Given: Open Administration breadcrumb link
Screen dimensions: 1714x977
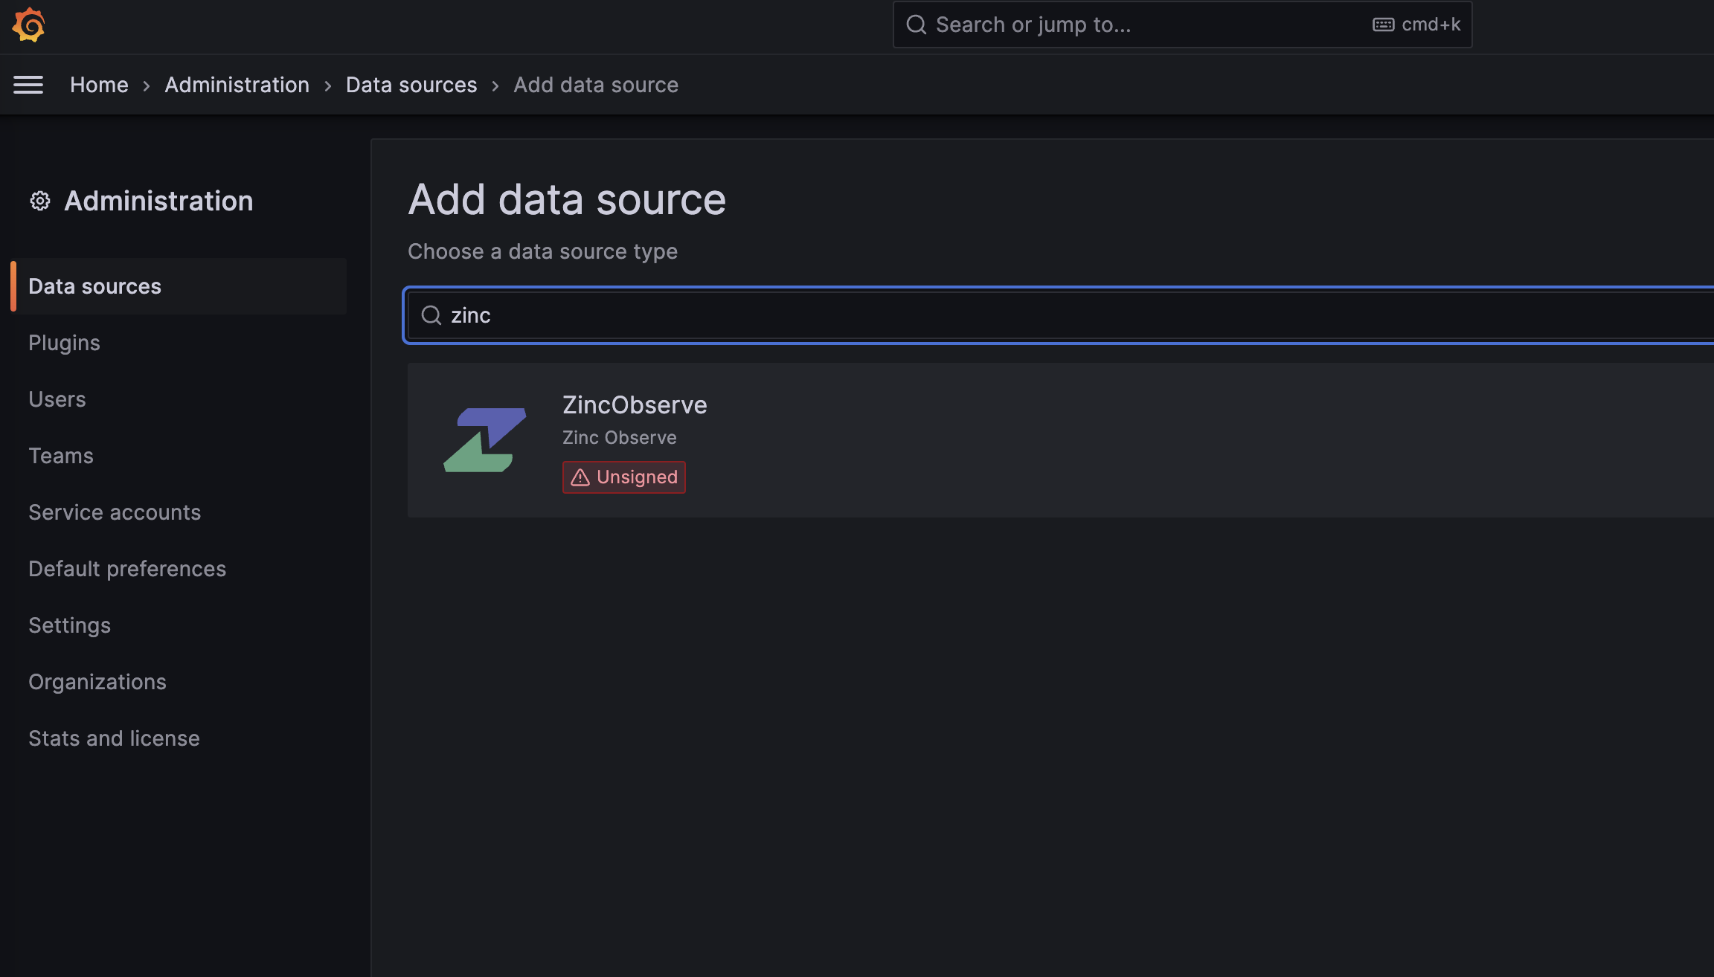Looking at the screenshot, I should click(237, 85).
